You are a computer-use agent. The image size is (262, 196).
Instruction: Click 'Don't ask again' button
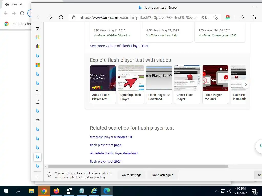162,175
